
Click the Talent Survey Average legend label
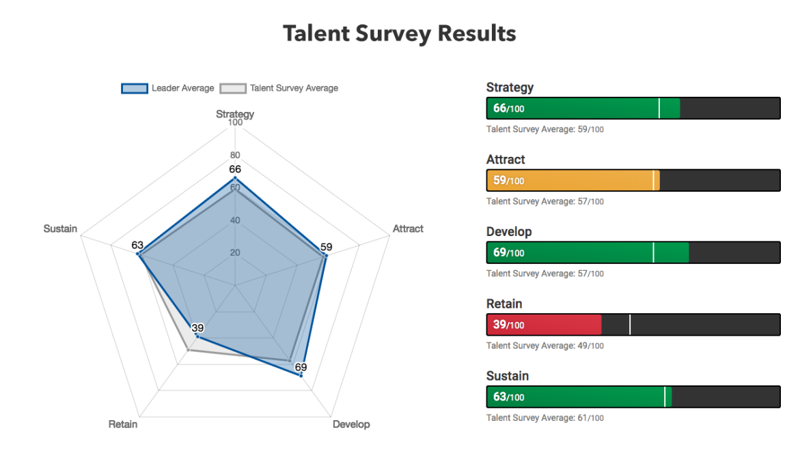(294, 89)
